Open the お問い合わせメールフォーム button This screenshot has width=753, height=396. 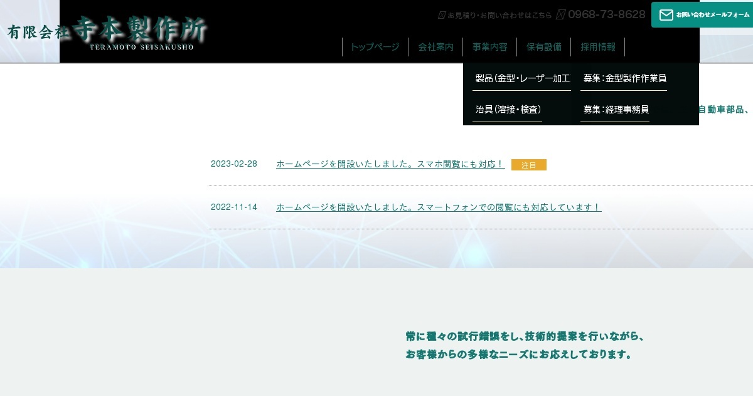702,15
